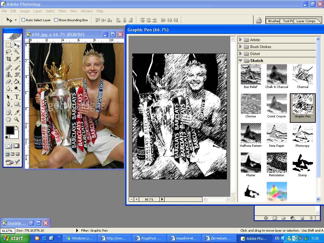Switch to Standard mode editing
The image size is (324, 243).
pyautogui.click(x=9, y=146)
